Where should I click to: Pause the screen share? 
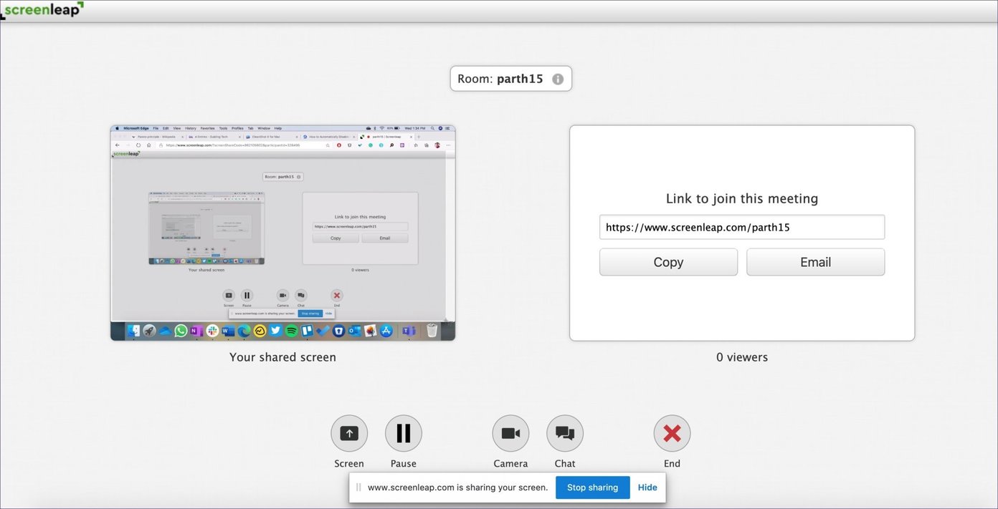(x=403, y=433)
